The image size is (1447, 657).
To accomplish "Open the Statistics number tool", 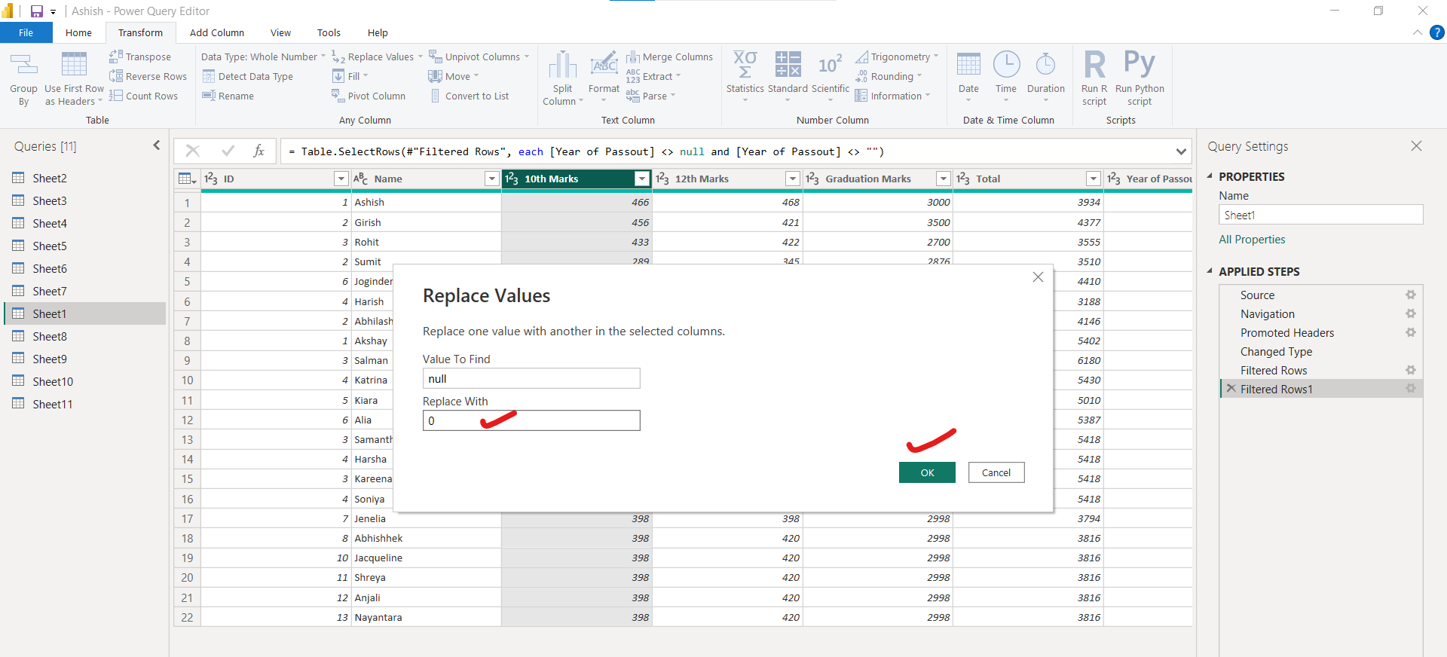I will point(745,66).
